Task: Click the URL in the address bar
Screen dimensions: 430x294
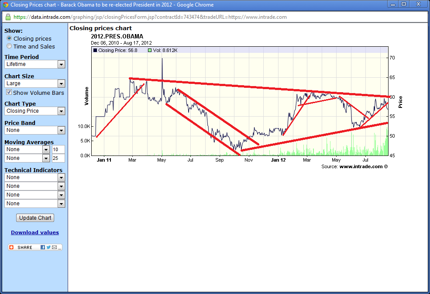Action: 150,17
